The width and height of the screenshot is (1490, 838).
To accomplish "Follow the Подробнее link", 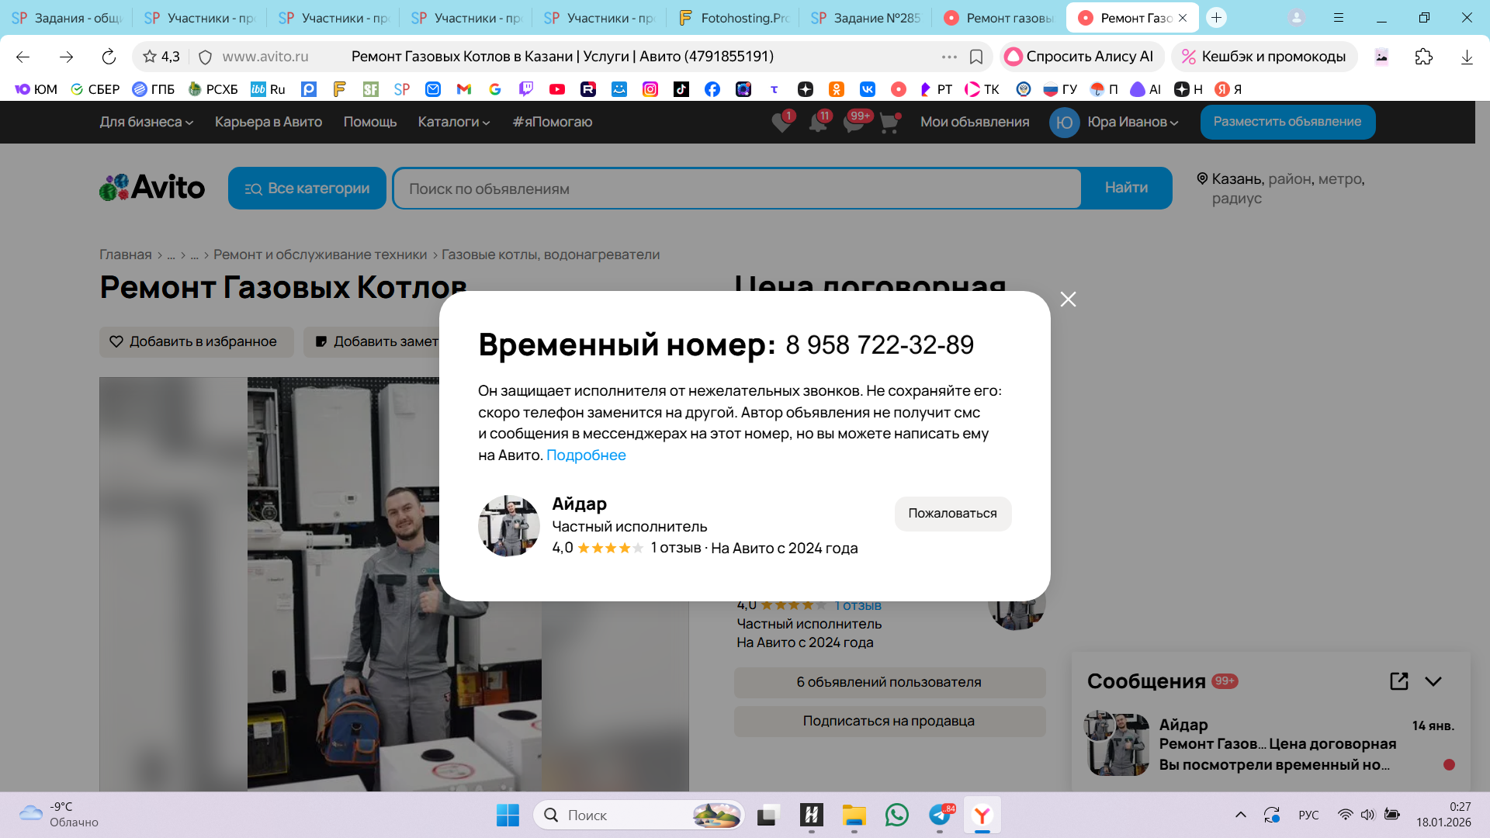I will [586, 455].
